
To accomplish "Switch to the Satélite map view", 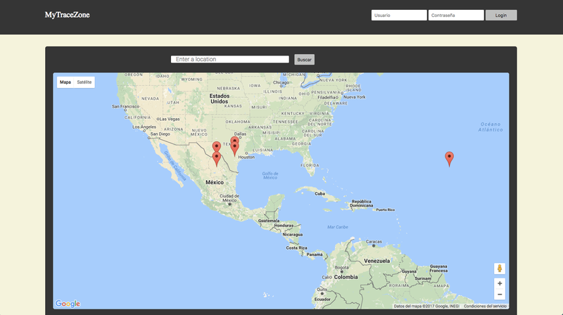I will (x=84, y=82).
